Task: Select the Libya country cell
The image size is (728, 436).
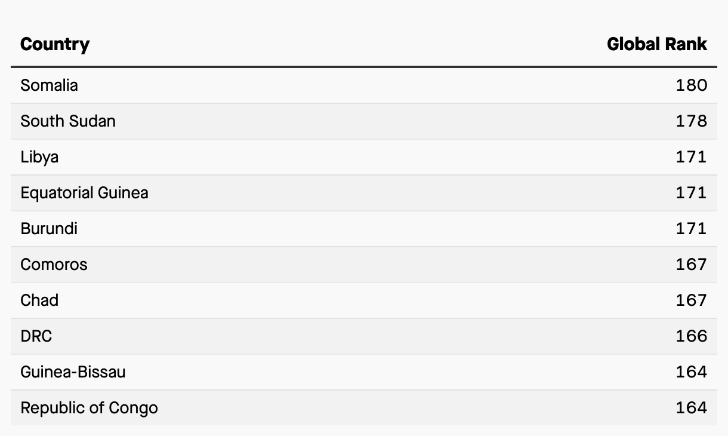Action: tap(39, 157)
